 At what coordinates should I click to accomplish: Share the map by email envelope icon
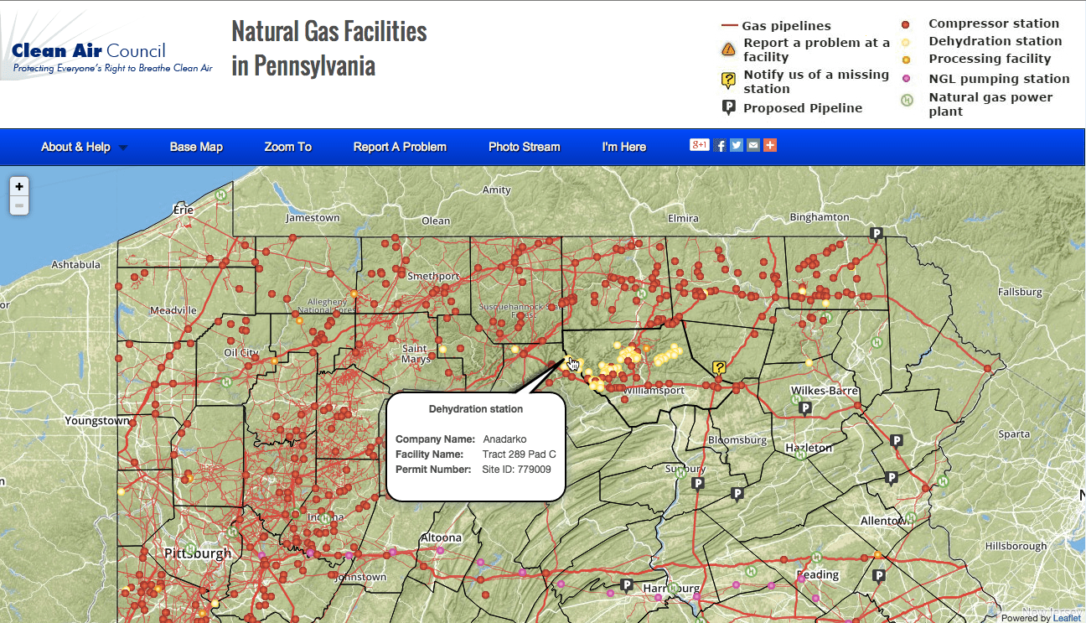point(752,144)
